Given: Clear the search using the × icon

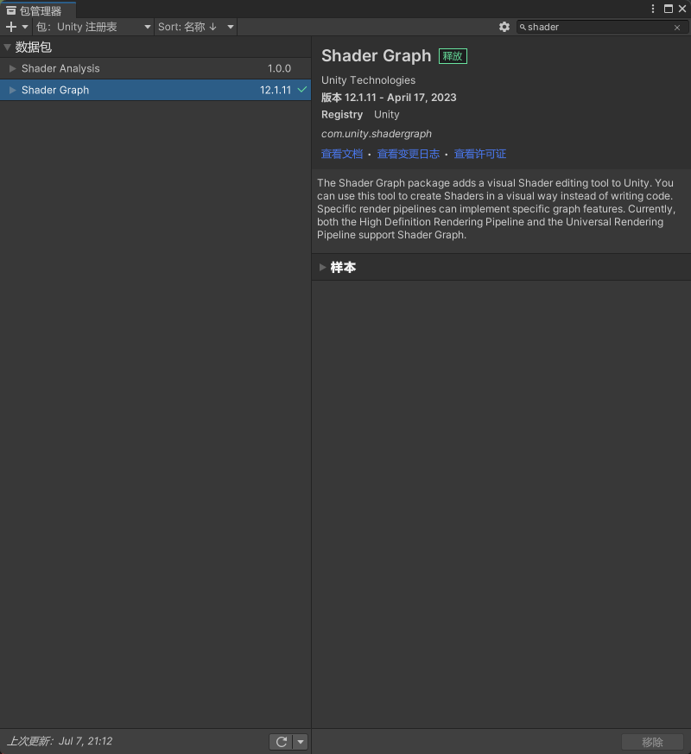Looking at the screenshot, I should point(677,27).
